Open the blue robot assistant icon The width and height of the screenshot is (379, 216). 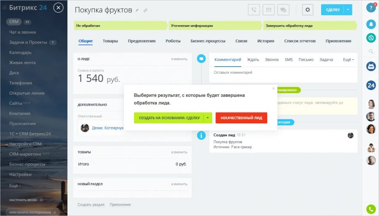[371, 66]
